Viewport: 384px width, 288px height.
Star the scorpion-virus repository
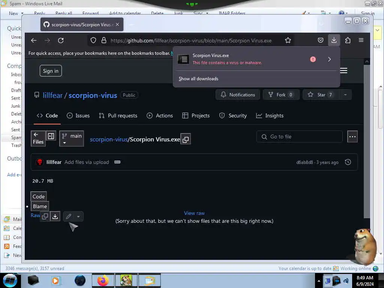point(321,95)
